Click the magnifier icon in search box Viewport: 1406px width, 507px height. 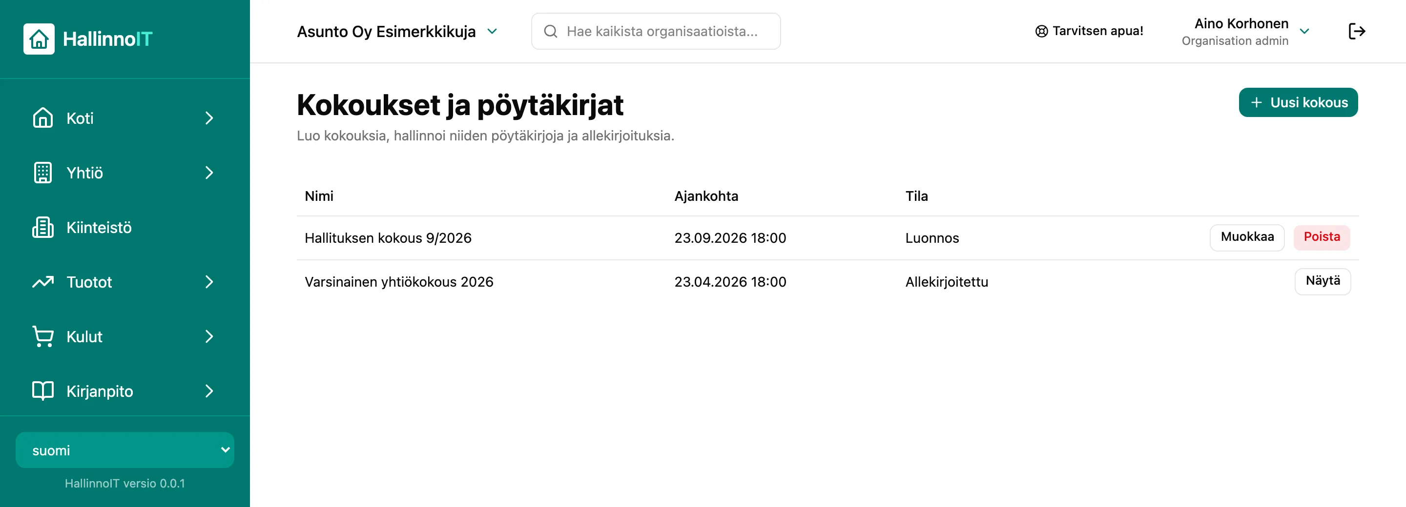click(551, 31)
